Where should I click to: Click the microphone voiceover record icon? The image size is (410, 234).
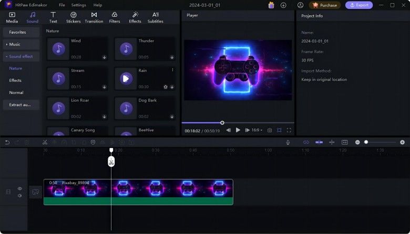point(288,142)
